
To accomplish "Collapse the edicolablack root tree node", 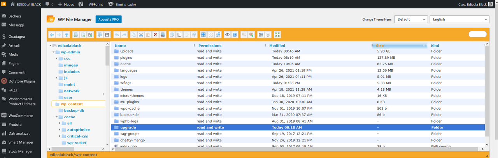I will [x=50, y=46].
